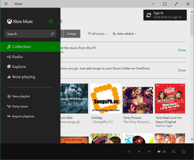Open the title bar hamburger menu
The height and width of the screenshot is (160, 194).
point(6,4)
